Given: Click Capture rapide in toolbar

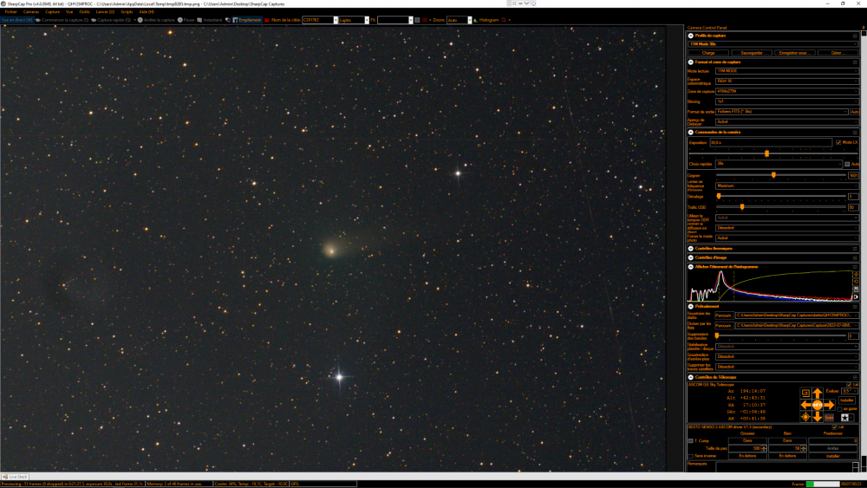Looking at the screenshot, I should click(111, 20).
